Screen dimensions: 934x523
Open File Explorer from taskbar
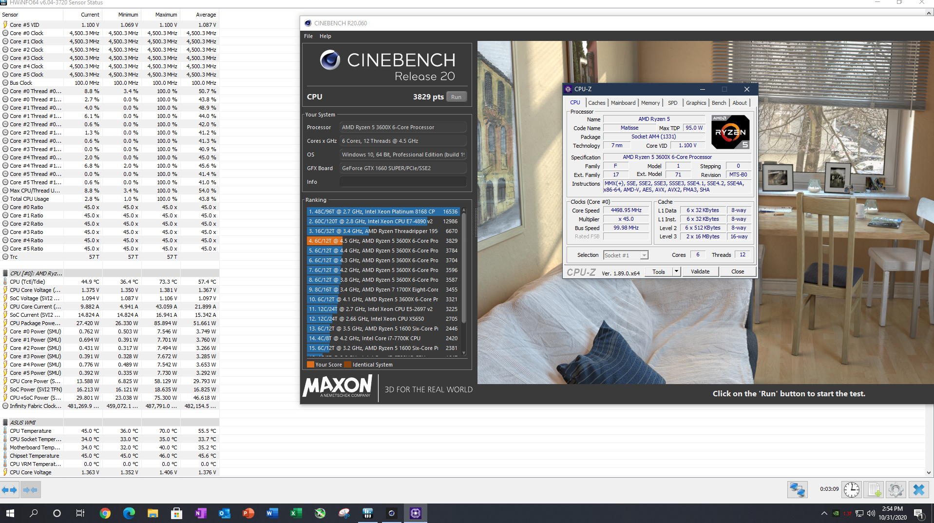point(152,513)
